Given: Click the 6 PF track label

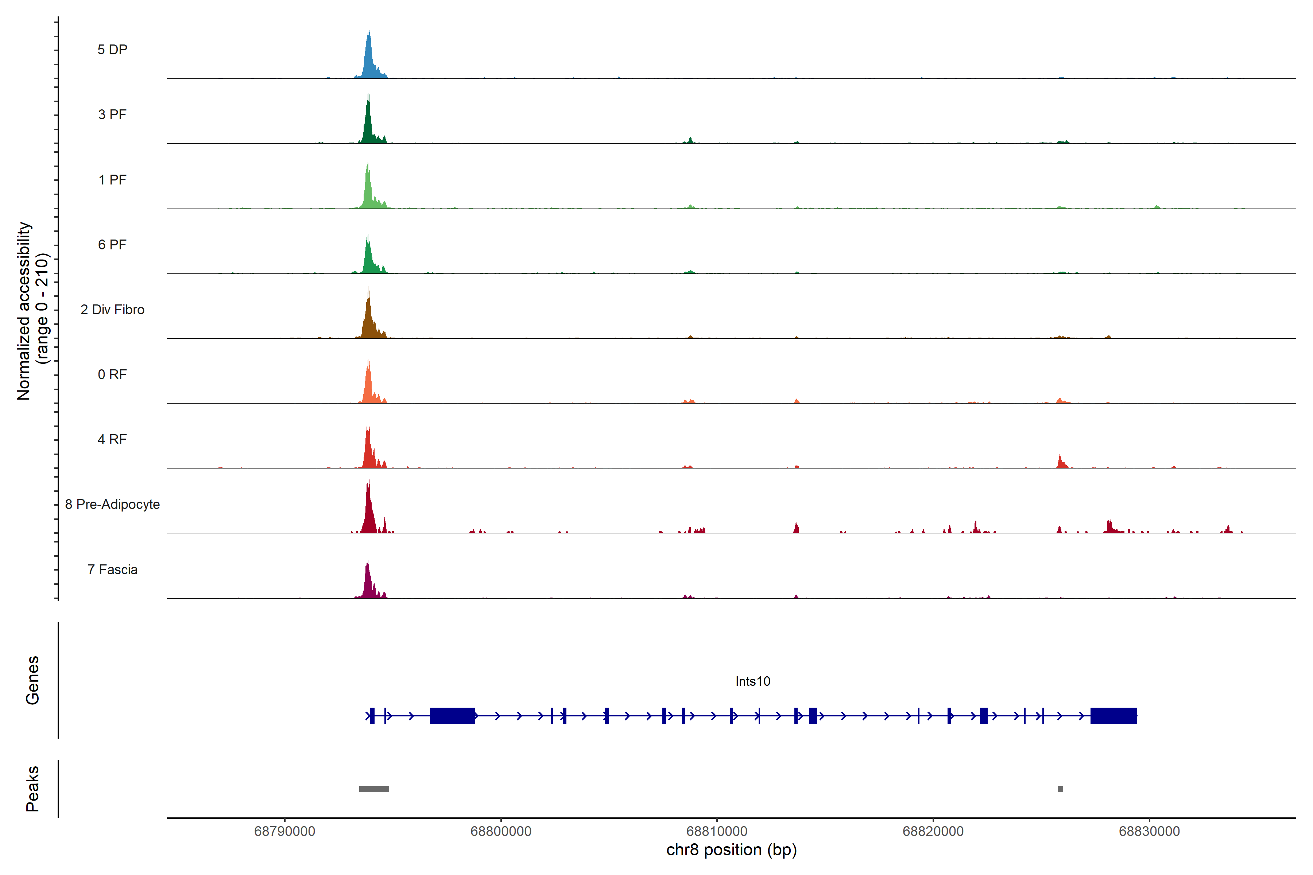Looking at the screenshot, I should (112, 244).
